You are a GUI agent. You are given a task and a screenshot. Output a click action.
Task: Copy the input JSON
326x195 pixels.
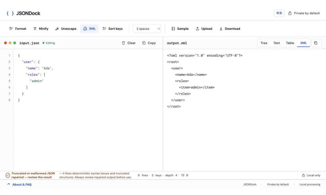149,43
